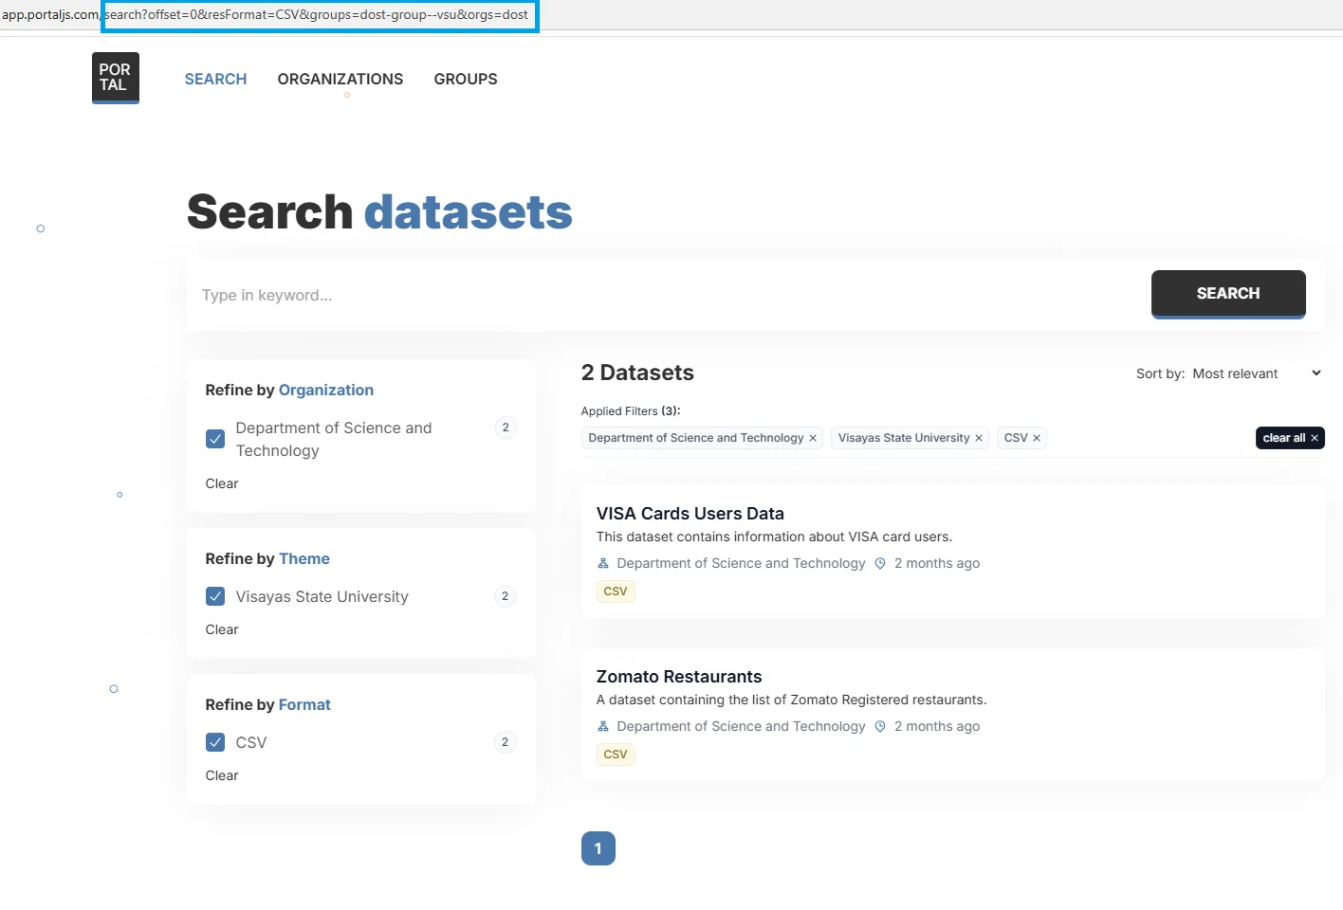This screenshot has width=1343, height=910.
Task: Remove the CSV applied filter chip
Action: 1037,438
